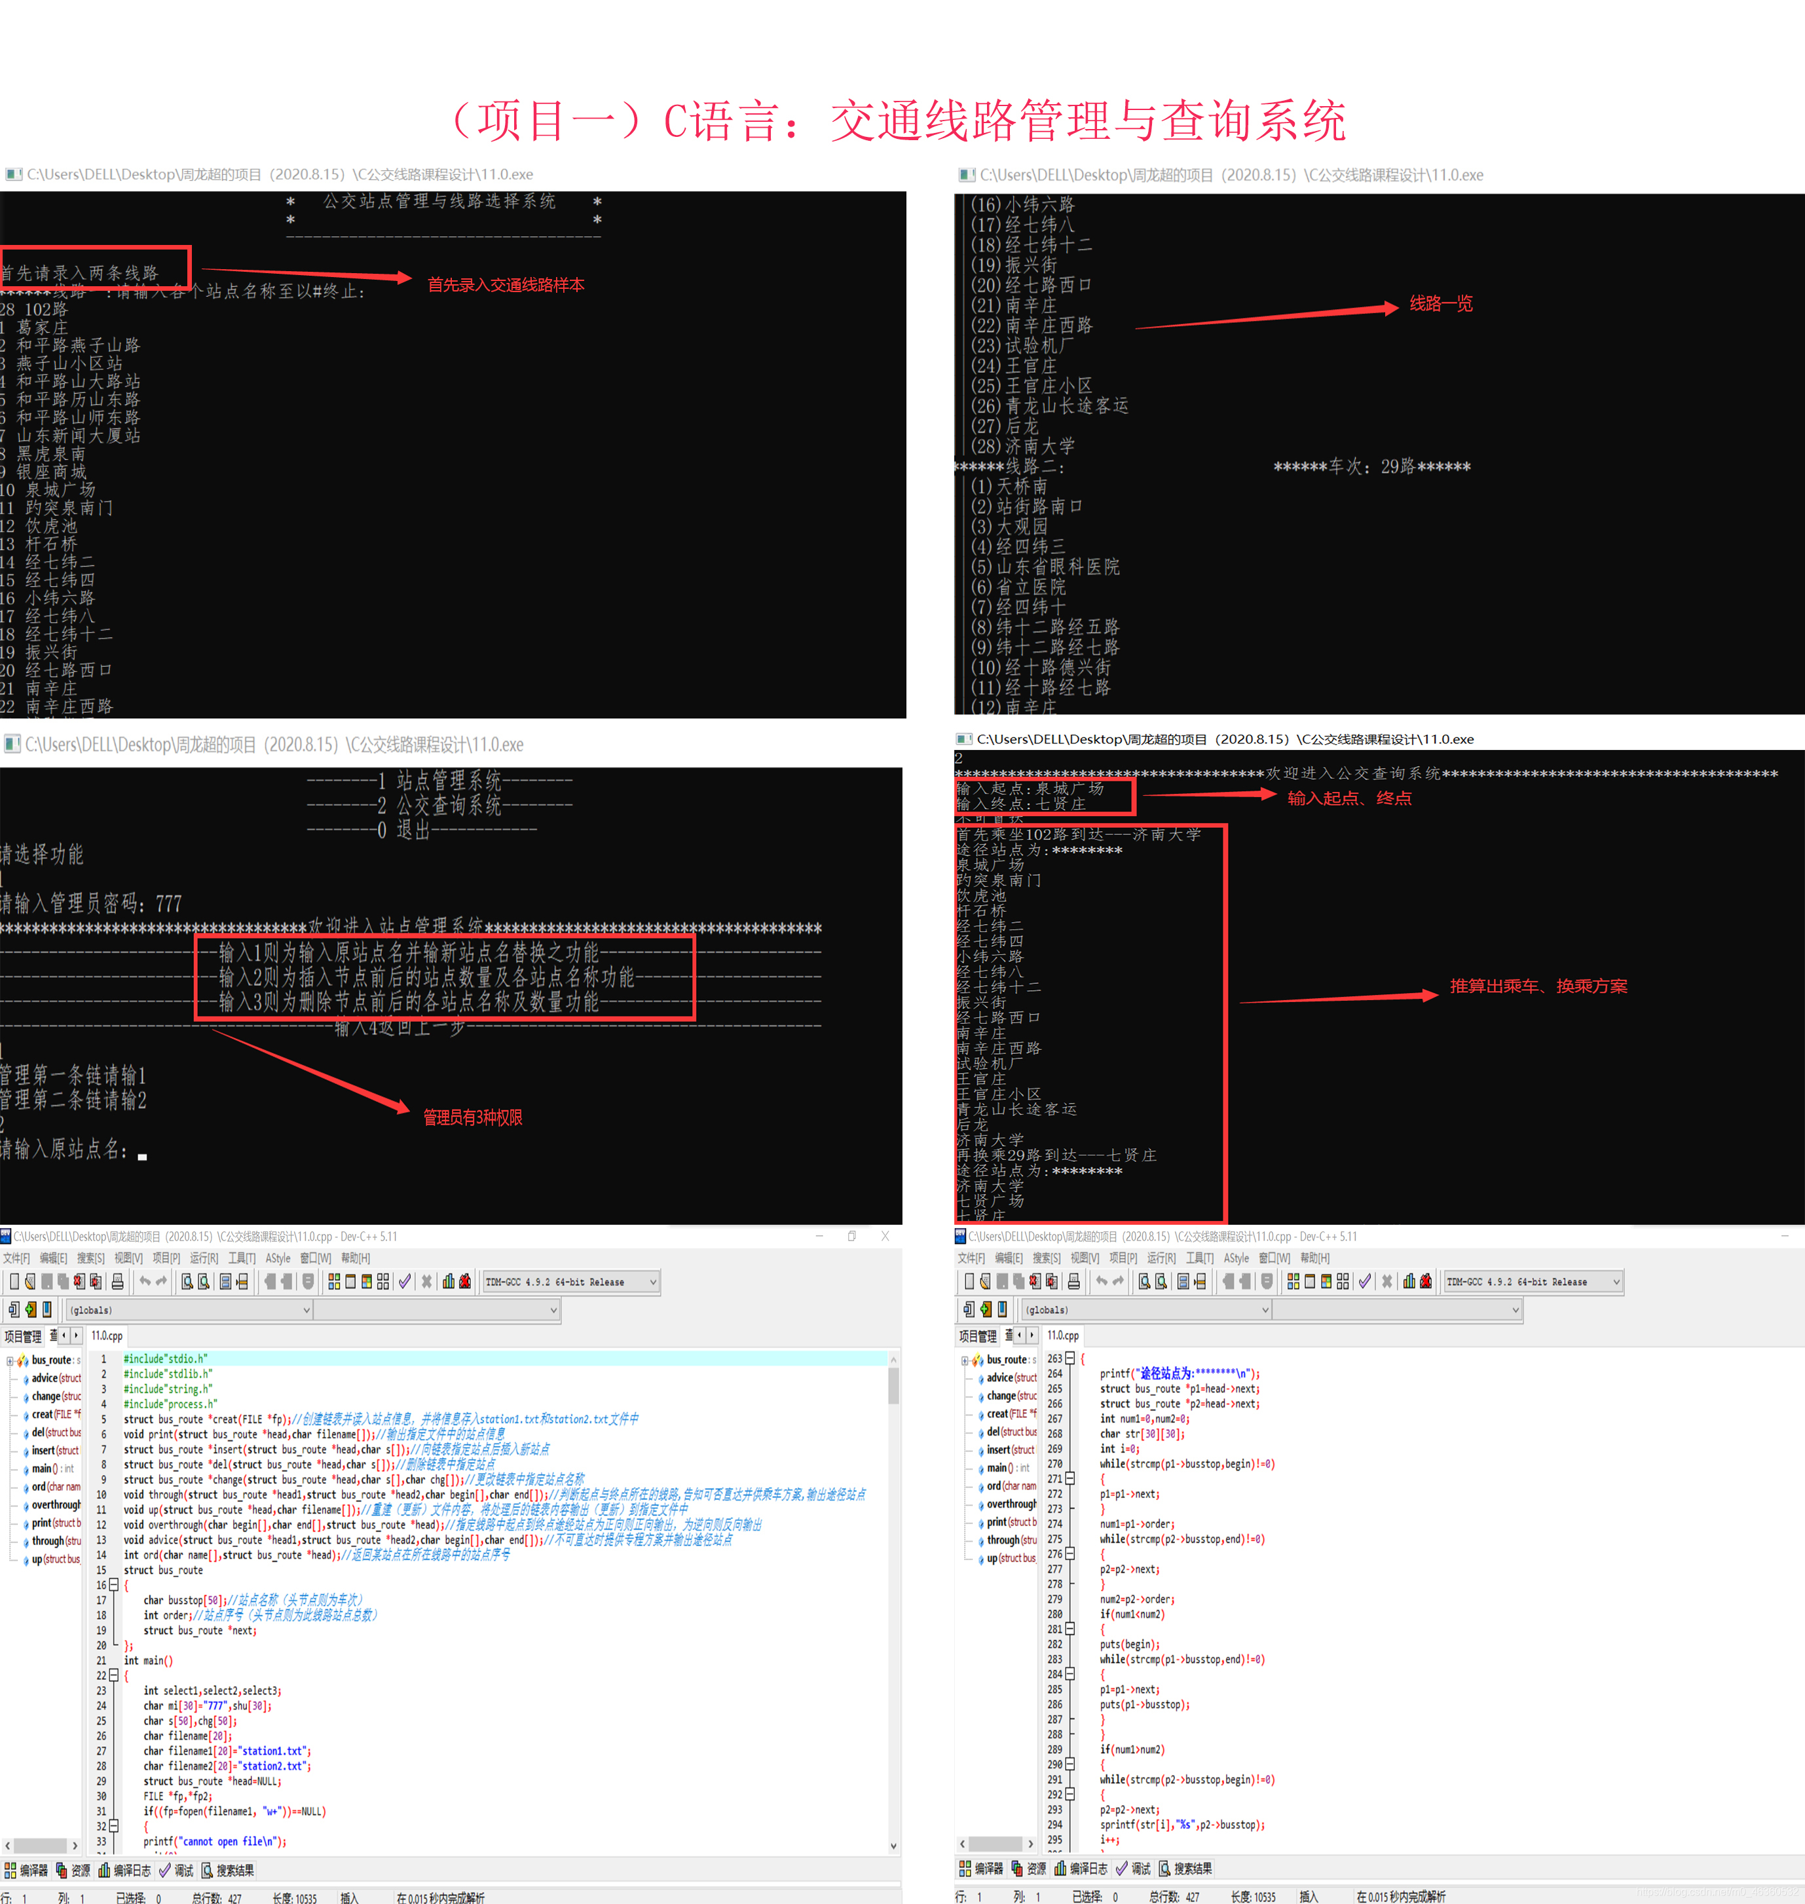Click Print icon in left Dev-C++ toolbar
1805x1904 pixels.
coord(117,1282)
